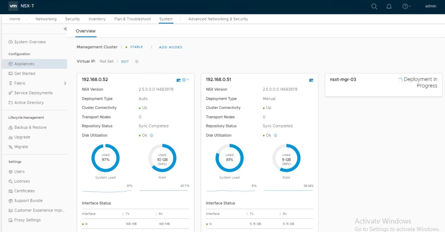Click the Disk Utilization Ok status for 192.168.0.52
This screenshot has width=445, height=232.
[x=143, y=135]
